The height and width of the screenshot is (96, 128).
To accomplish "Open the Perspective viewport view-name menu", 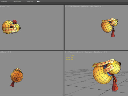I will click(73, 52).
